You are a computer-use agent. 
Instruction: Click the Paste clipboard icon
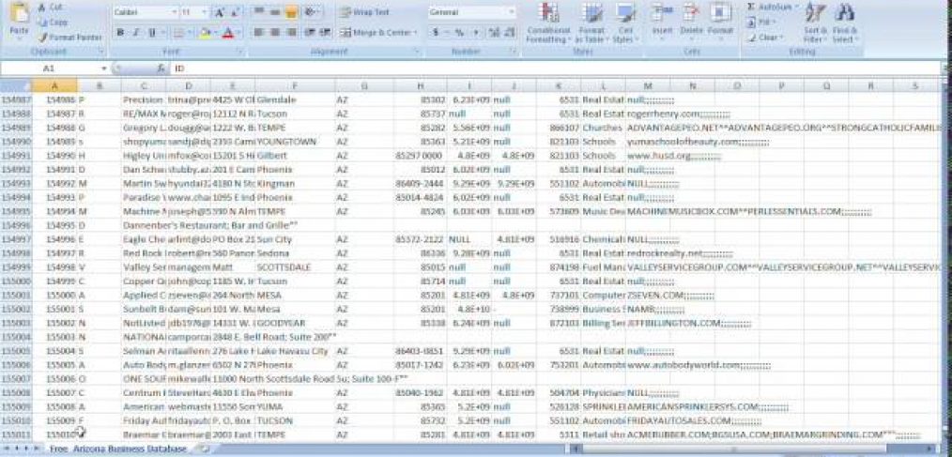click(x=20, y=13)
